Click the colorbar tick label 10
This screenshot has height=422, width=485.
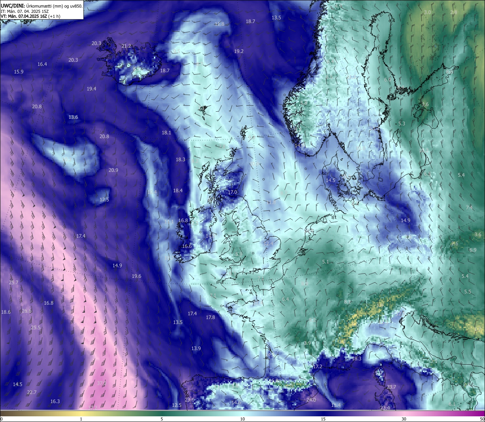[242, 419]
